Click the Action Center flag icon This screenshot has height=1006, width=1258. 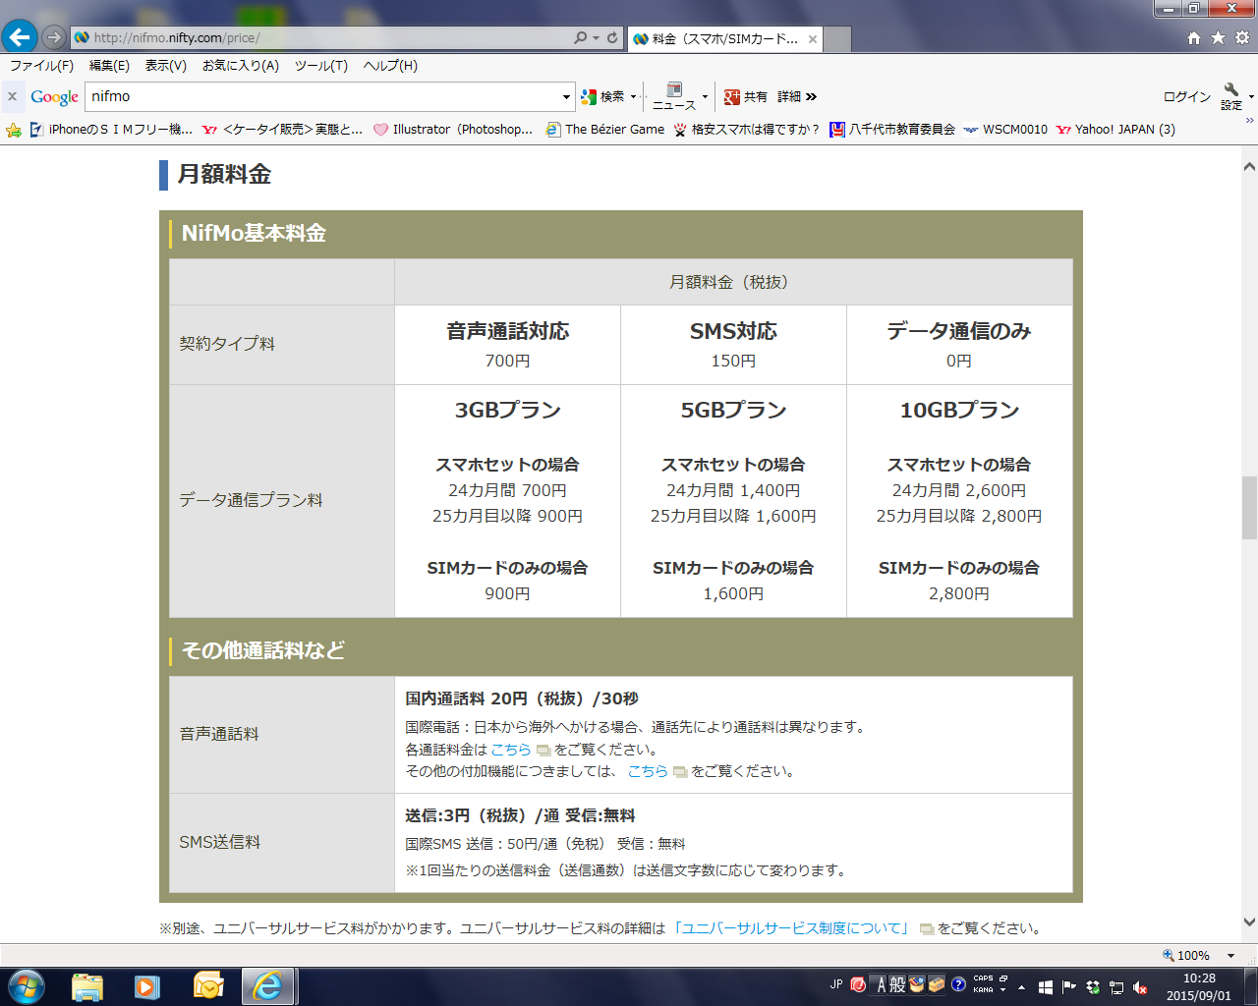pyautogui.click(x=1068, y=987)
